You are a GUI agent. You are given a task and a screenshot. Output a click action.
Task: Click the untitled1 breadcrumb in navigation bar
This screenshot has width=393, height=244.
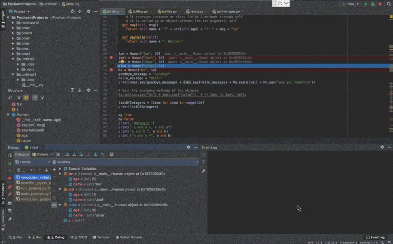(x=49, y=4)
